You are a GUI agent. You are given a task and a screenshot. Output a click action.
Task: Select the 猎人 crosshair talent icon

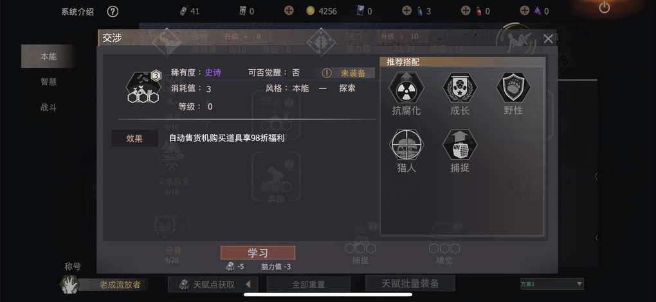406,145
